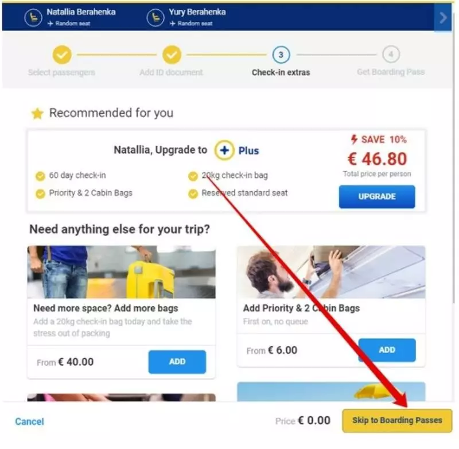Click checkmark icon next to 20kg check-in bag
The image size is (459, 449).
point(193,176)
